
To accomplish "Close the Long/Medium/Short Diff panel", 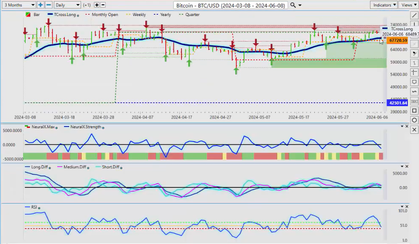I will pos(407,166).
